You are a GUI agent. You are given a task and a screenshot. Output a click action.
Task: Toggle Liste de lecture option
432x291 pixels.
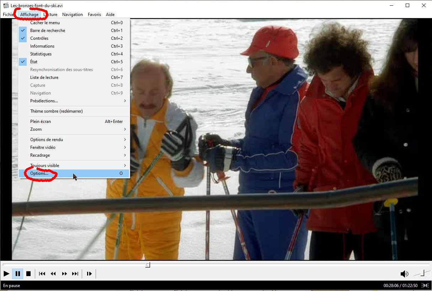(74, 77)
